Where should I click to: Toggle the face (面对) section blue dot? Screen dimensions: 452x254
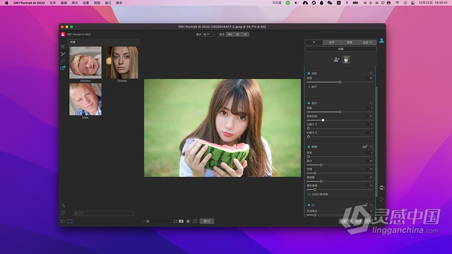pos(309,103)
